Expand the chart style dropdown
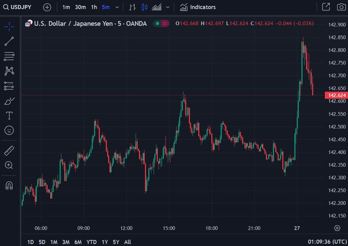The height and width of the screenshot is (246, 348). click(x=168, y=7)
